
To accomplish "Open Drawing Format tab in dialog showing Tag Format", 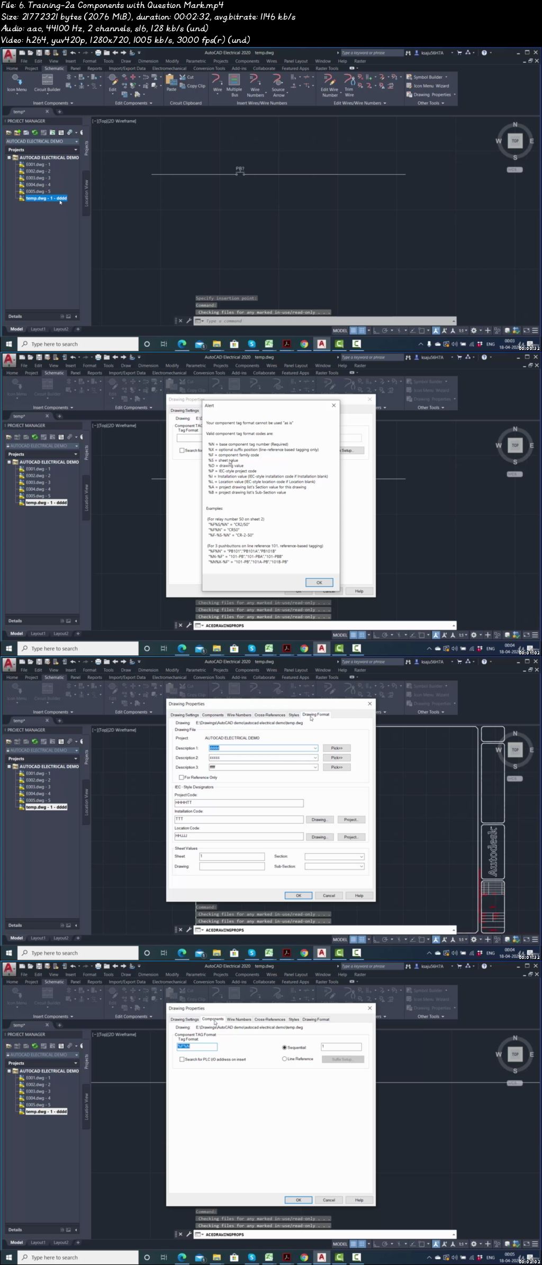I will [316, 1019].
